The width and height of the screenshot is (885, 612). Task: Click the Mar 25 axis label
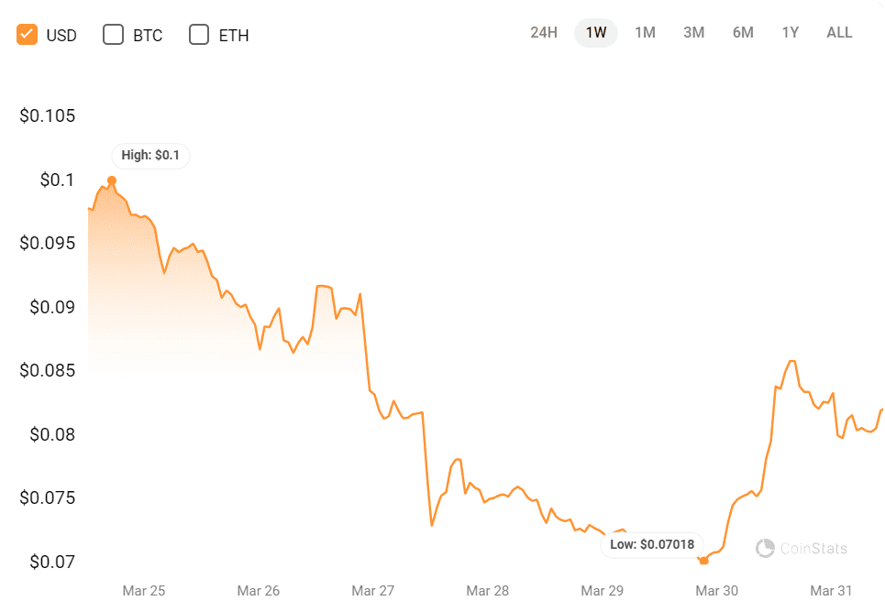(x=143, y=591)
